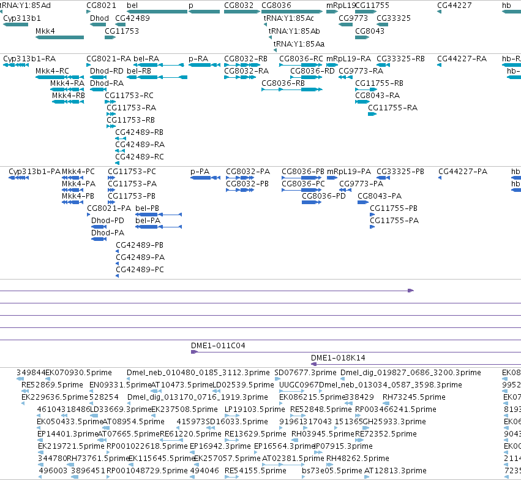Open the GH25933.3prime EST label
521x480 pixels.
394,422
